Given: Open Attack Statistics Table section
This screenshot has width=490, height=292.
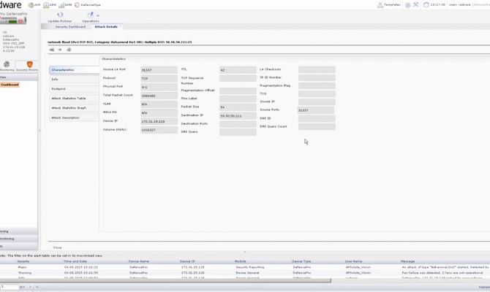Looking at the screenshot, I should (74, 98).
